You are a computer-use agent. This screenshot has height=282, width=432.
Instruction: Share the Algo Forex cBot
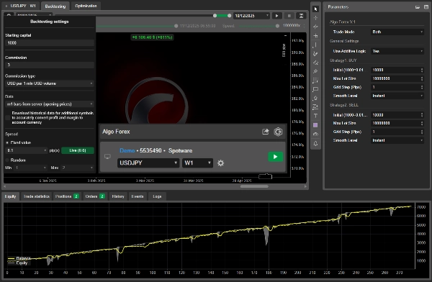tap(265, 132)
